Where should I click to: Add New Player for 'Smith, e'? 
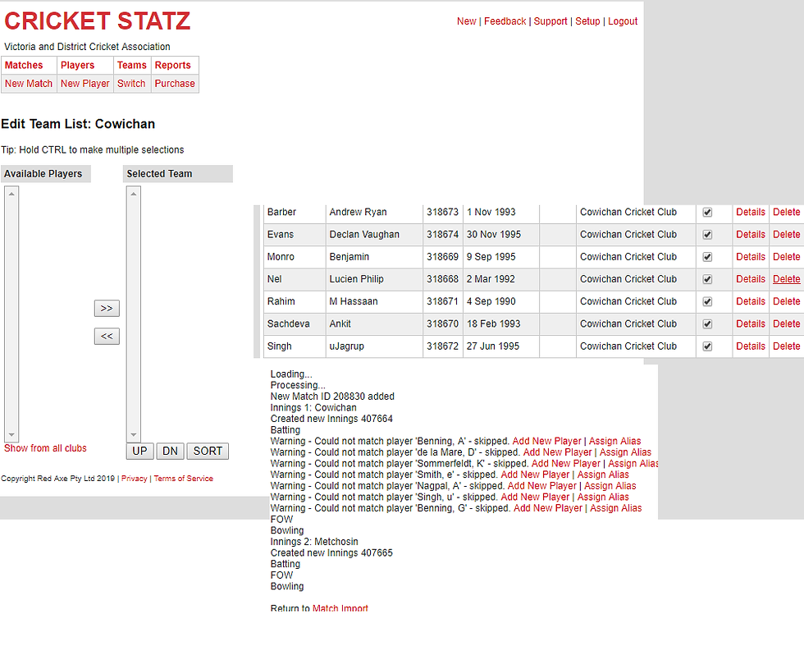(535, 474)
